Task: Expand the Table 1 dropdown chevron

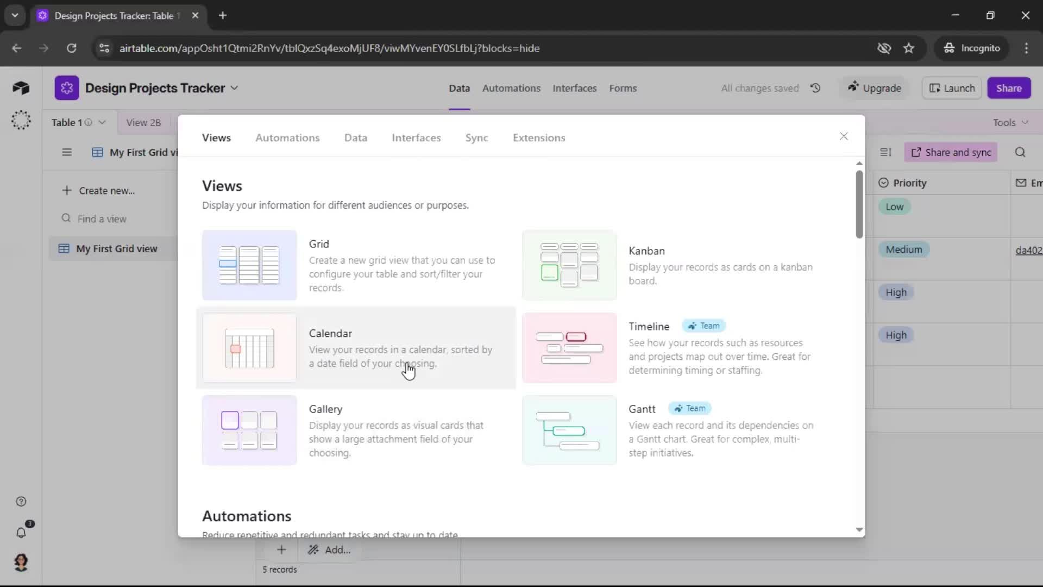Action: tap(102, 123)
